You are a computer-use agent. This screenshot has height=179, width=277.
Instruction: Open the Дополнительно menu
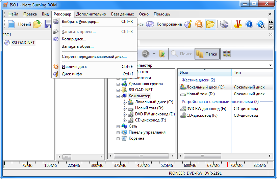point(91,14)
